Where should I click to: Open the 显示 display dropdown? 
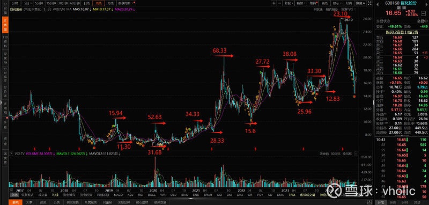pyautogui.click(x=337, y=3)
